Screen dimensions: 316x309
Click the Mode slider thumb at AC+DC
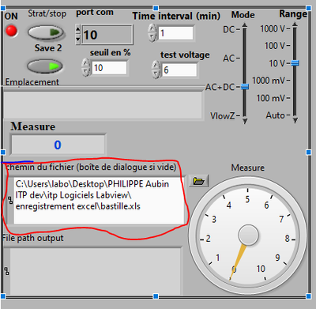point(245,87)
